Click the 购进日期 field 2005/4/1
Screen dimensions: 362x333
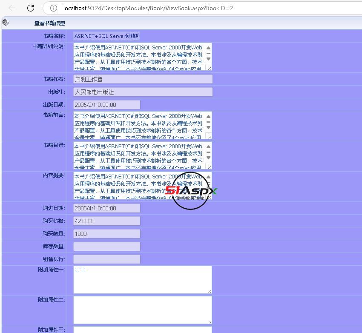tap(106, 208)
